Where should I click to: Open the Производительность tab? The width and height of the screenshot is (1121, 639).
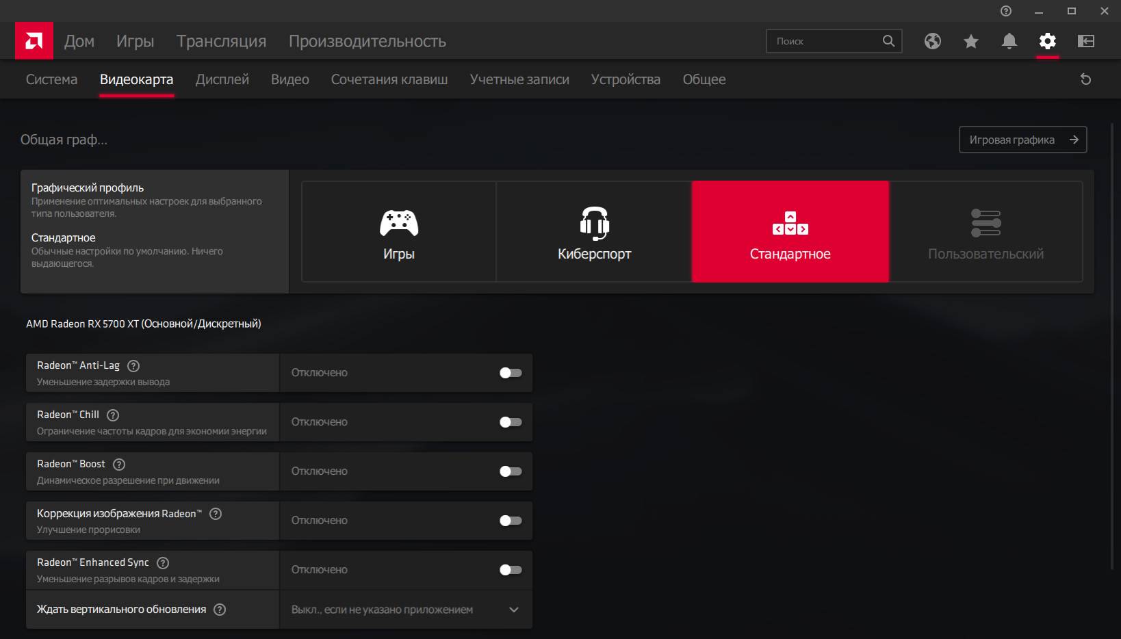[368, 41]
